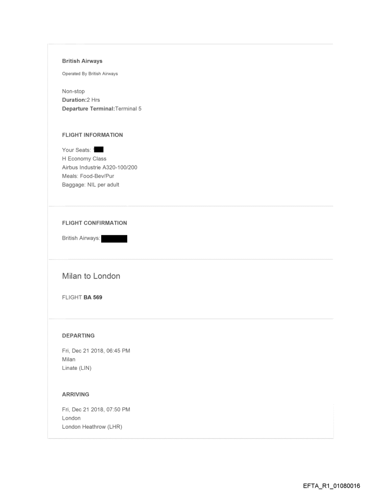Click the redacted seat number box
Screen dimensions: 372x490
pyautogui.click(x=98, y=150)
